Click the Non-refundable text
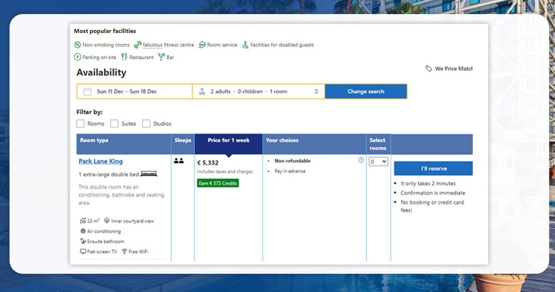The width and height of the screenshot is (555, 292). tap(292, 161)
